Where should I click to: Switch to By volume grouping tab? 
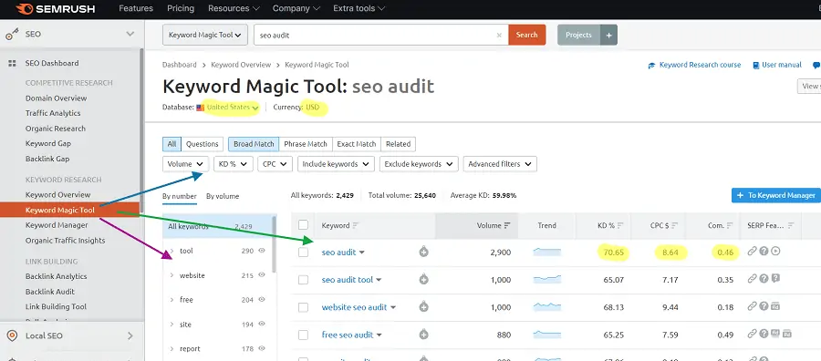[x=223, y=197]
